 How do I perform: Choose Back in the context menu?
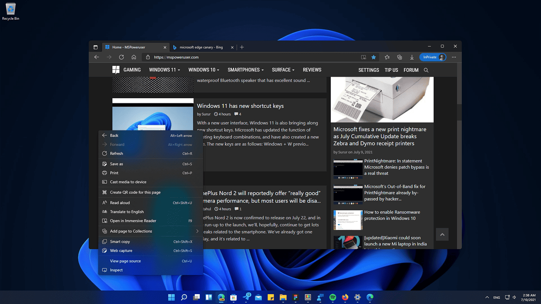151,135
